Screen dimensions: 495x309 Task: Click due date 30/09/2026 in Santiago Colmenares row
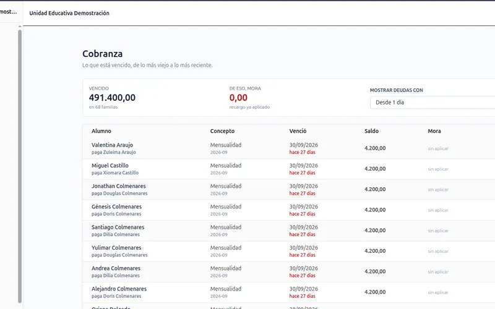(303, 227)
